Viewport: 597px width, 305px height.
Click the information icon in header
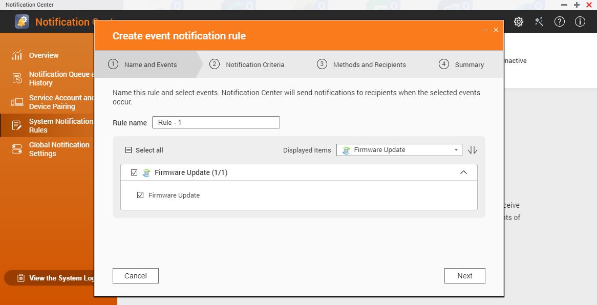click(580, 21)
